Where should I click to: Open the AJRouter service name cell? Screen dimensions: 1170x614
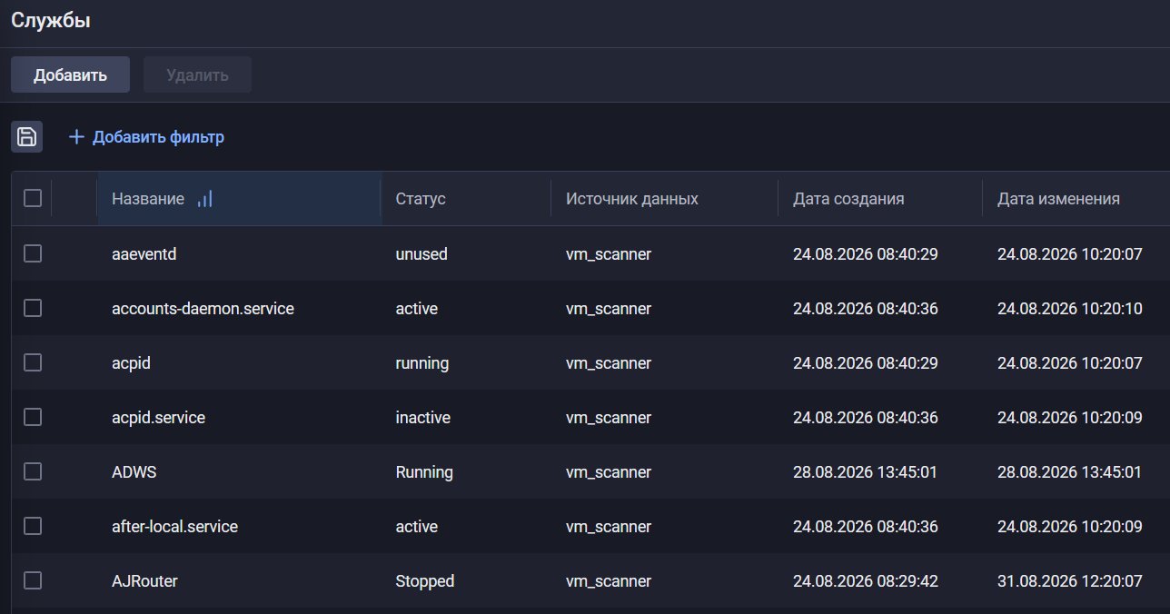144,581
